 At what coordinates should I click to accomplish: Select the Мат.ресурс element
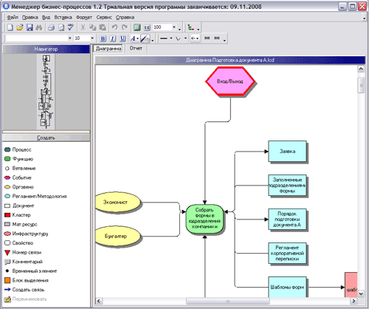coord(24,225)
